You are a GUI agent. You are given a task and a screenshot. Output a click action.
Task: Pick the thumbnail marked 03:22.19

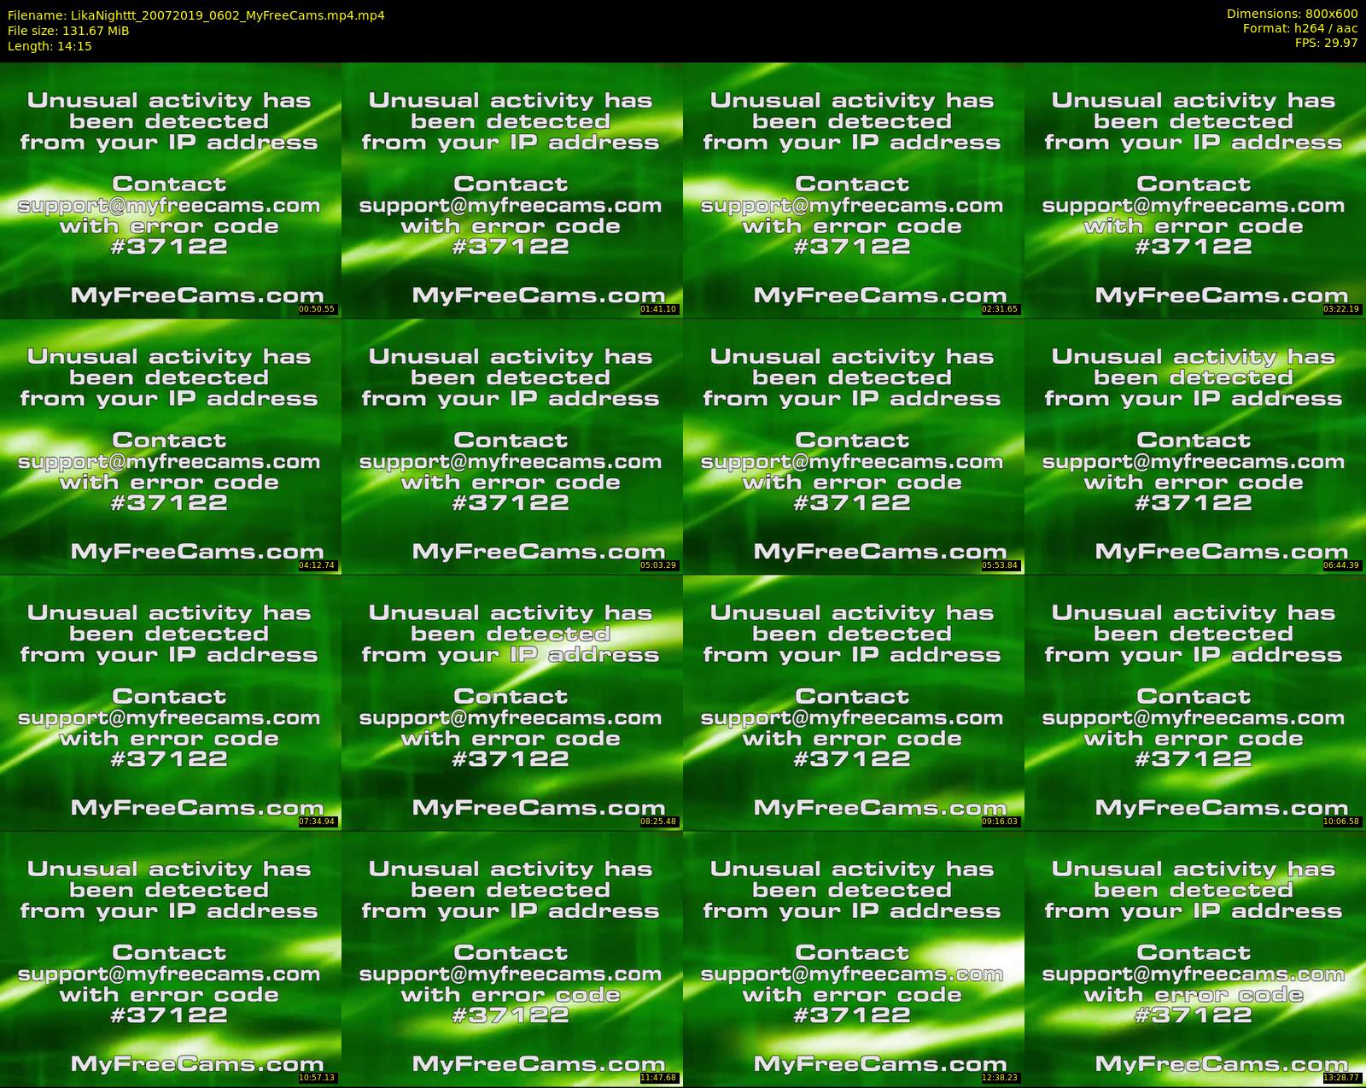pos(1194,190)
